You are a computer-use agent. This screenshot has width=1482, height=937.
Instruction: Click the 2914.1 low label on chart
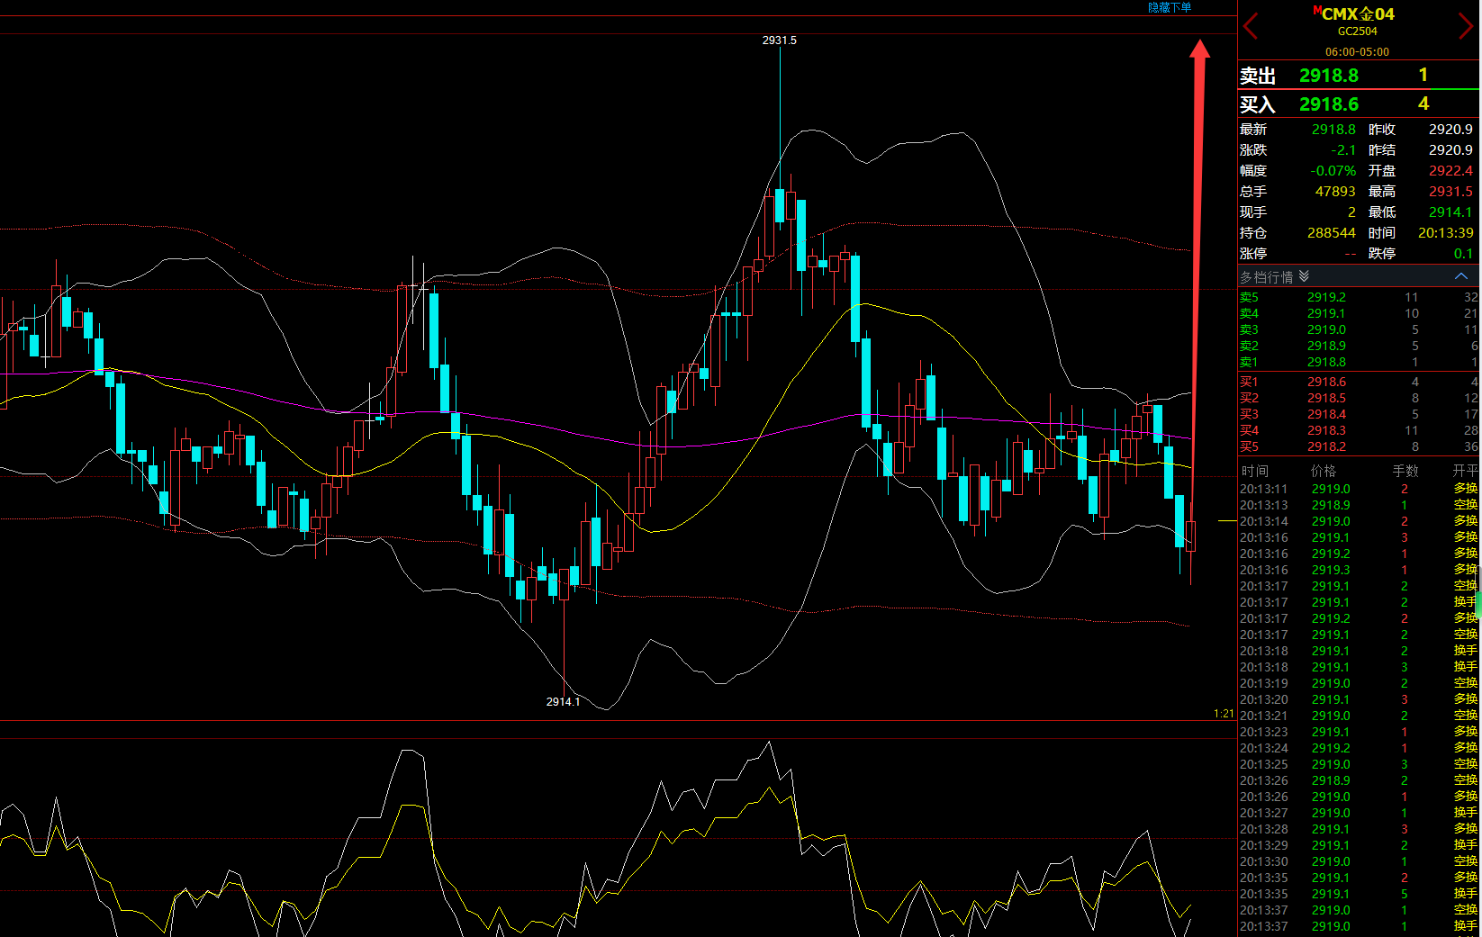click(563, 702)
